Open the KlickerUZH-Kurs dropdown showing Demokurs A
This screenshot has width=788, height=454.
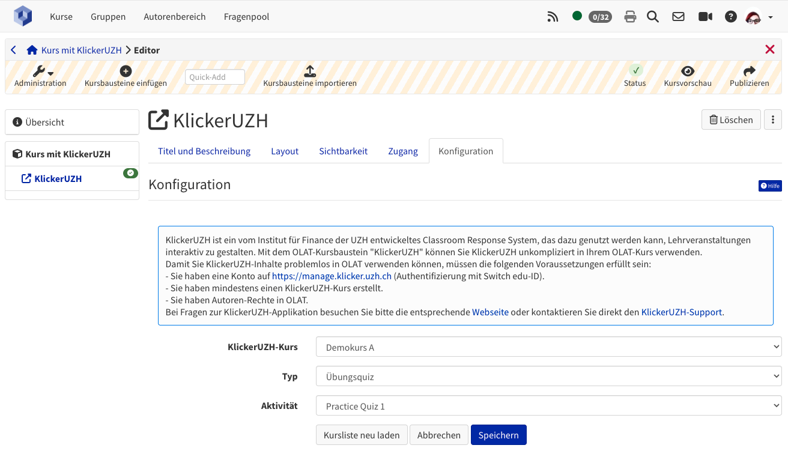(x=548, y=347)
